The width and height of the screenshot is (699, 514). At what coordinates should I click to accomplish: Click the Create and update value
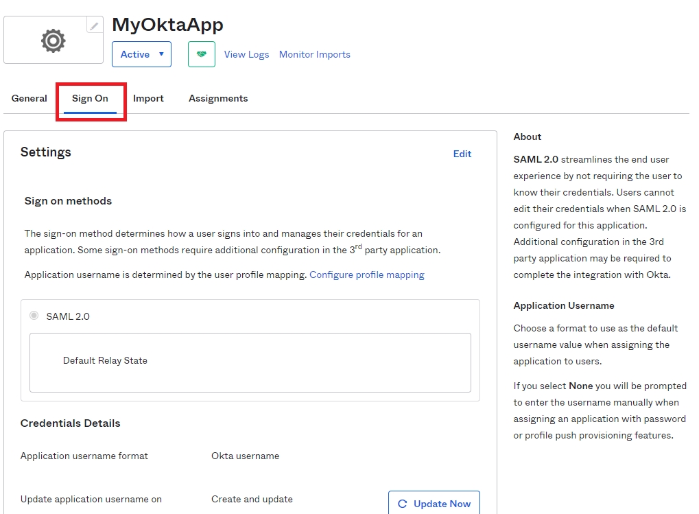[x=252, y=499]
